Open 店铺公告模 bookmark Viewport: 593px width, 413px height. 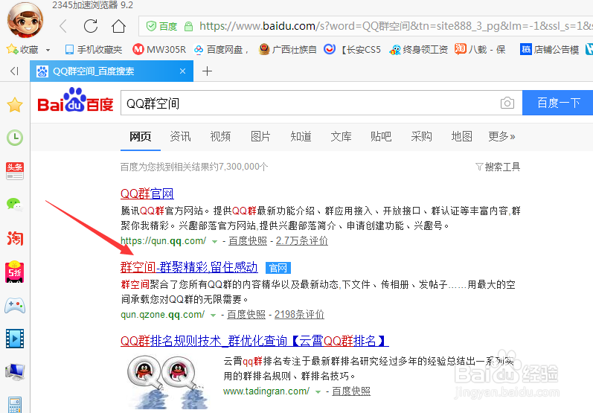click(549, 50)
